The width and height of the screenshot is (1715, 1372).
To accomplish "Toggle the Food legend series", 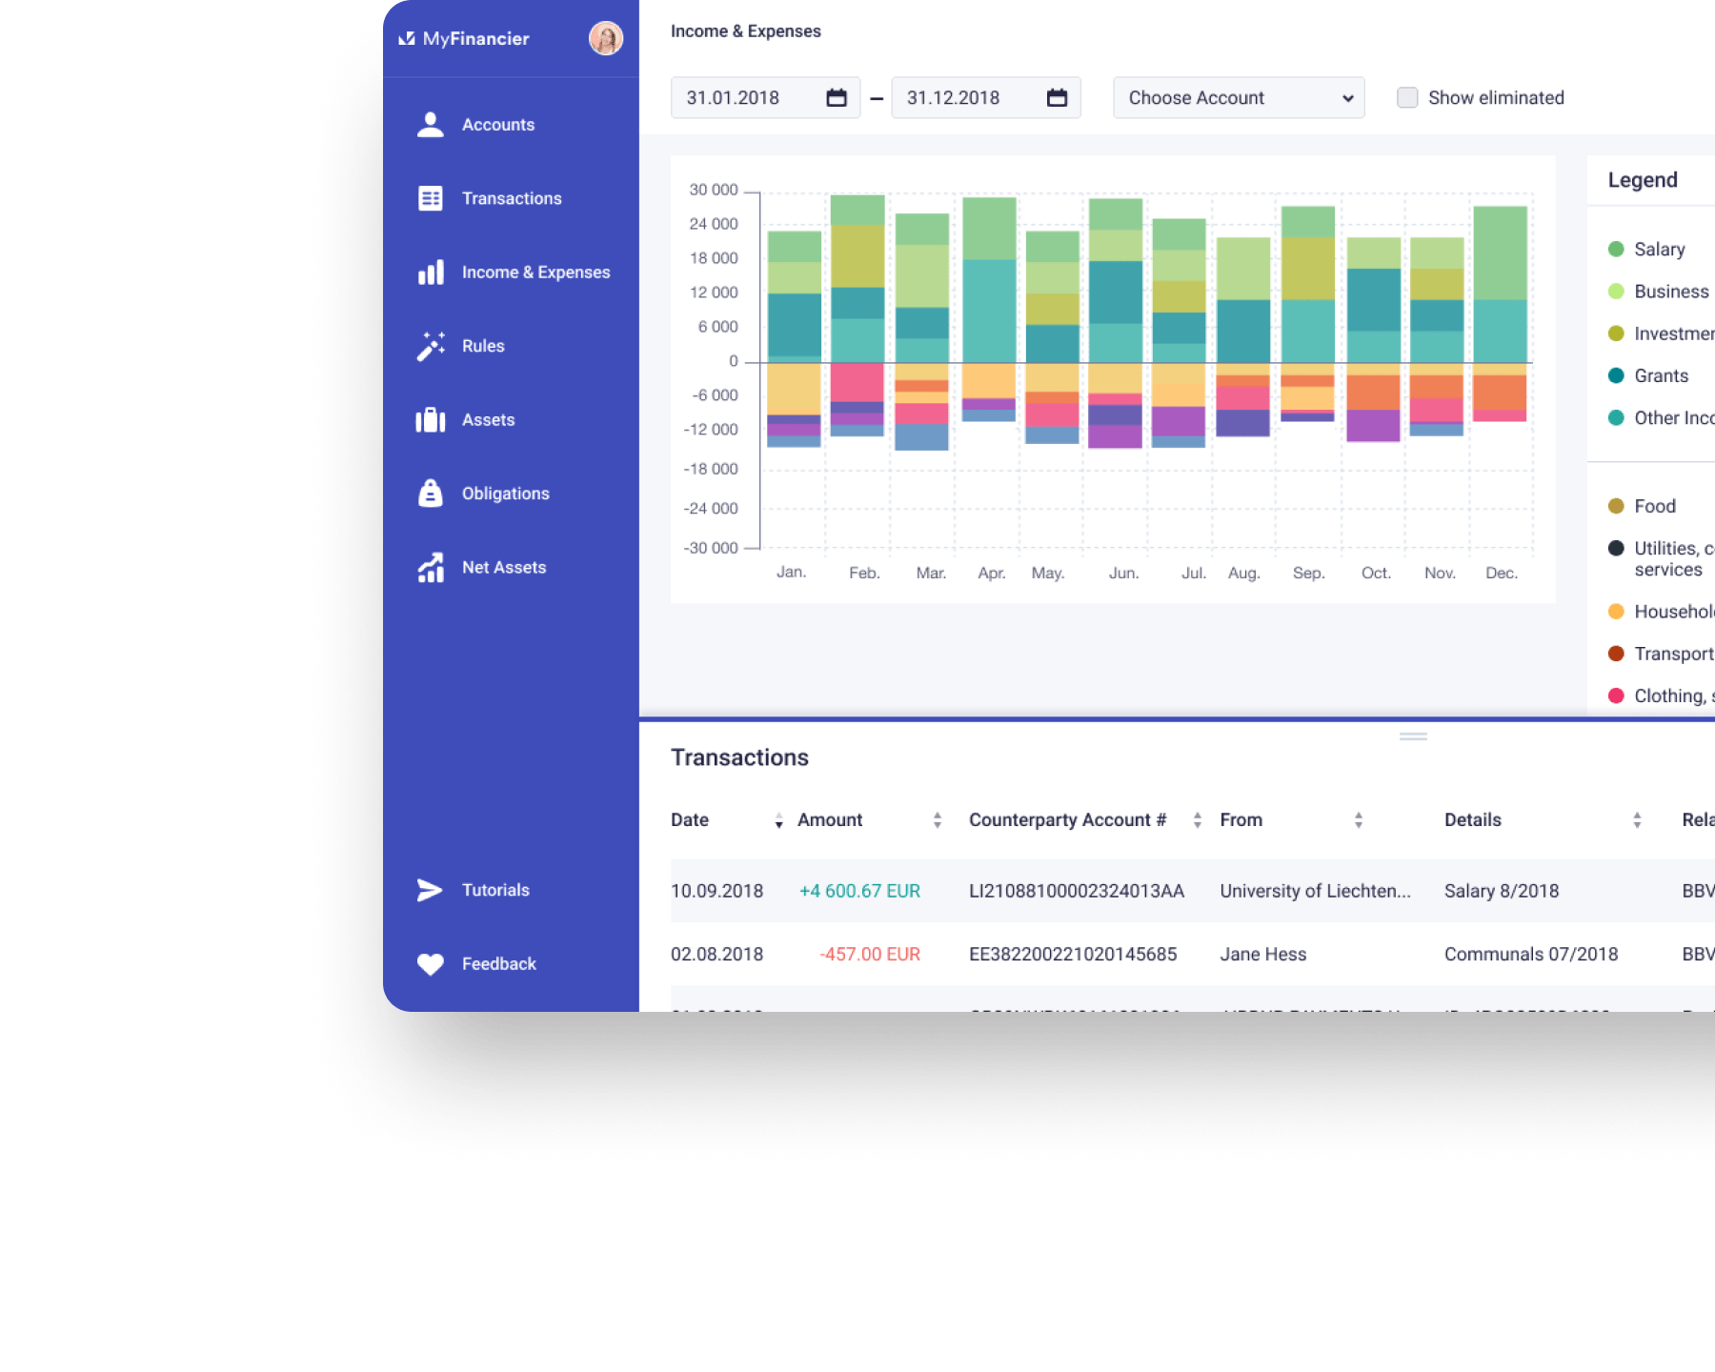I will (1654, 506).
